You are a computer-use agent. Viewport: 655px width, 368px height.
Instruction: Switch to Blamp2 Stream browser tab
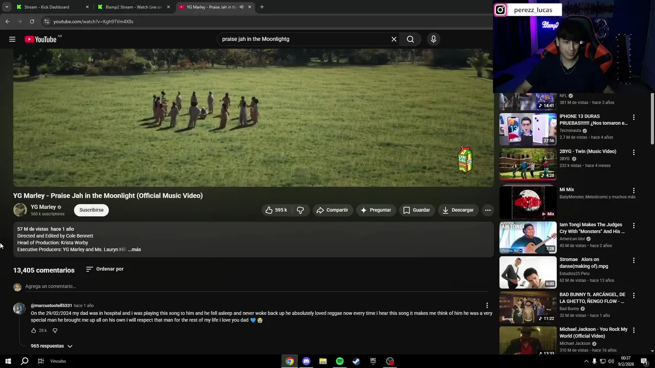(x=134, y=7)
